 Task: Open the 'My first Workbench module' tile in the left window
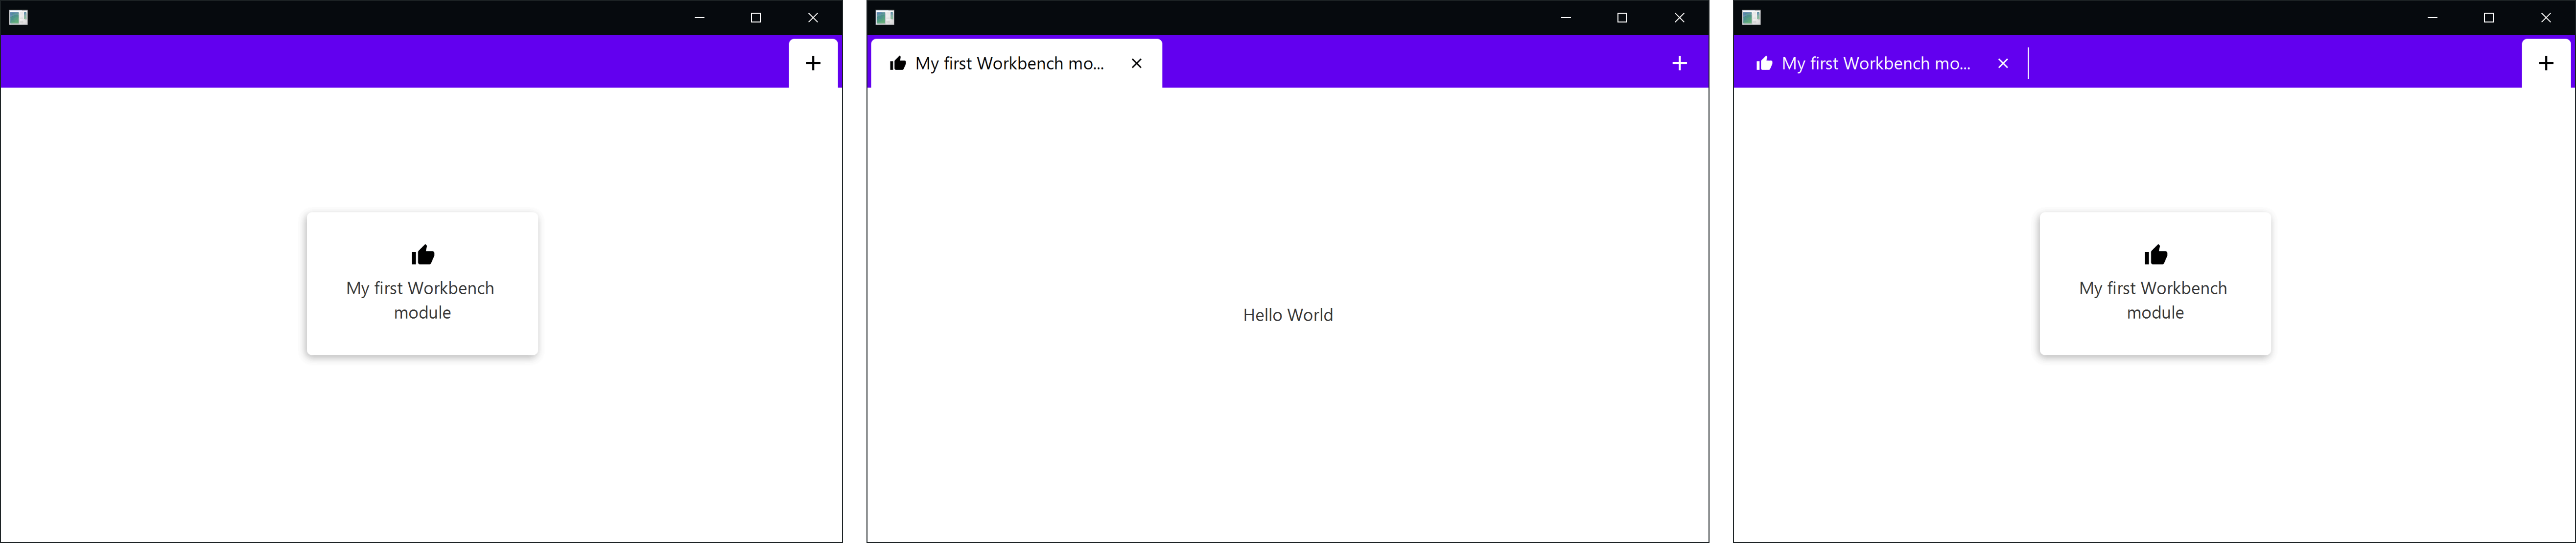click(x=422, y=300)
